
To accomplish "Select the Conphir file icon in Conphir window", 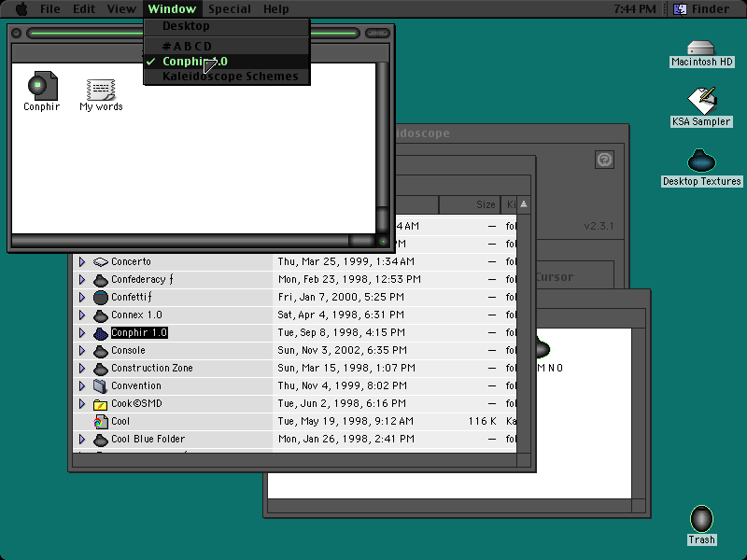I will [x=42, y=86].
